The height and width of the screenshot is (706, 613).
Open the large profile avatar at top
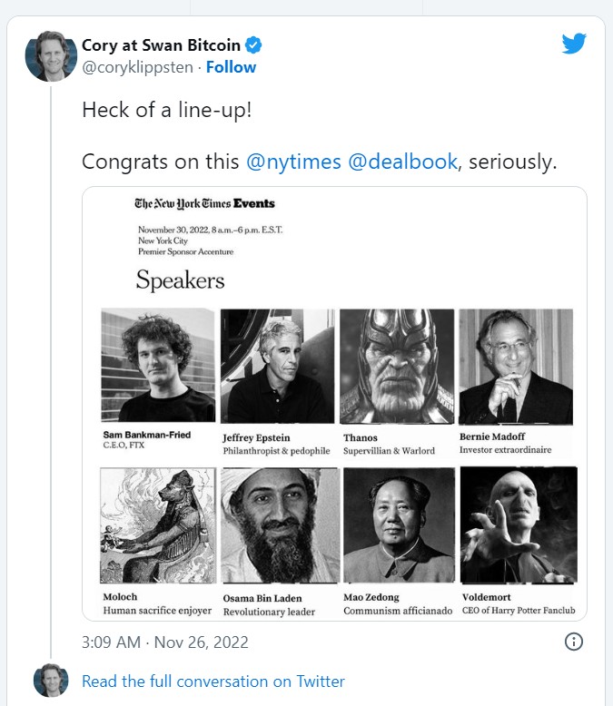[x=51, y=55]
